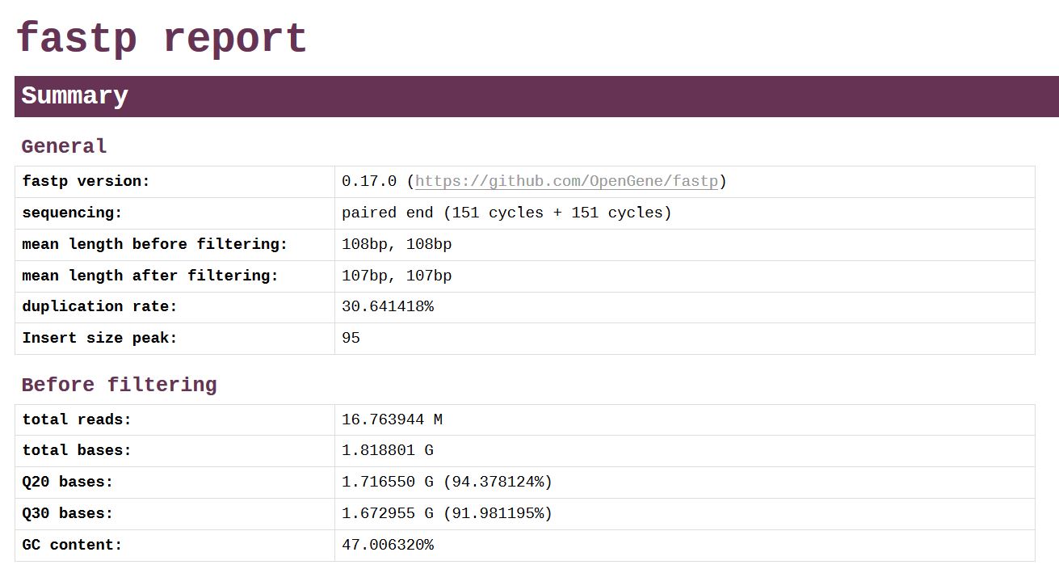1059x569 pixels.
Task: Select the '0.17.0' version number
Action: (369, 181)
